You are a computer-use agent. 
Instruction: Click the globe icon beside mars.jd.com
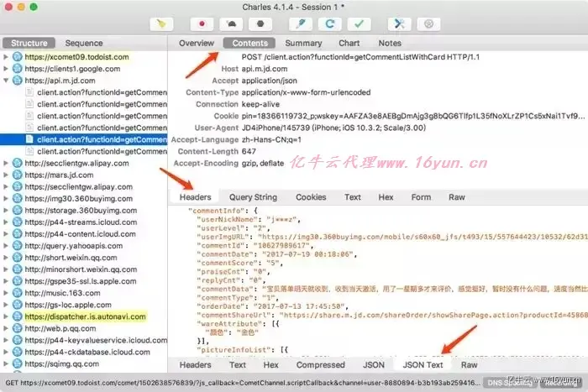(18, 175)
